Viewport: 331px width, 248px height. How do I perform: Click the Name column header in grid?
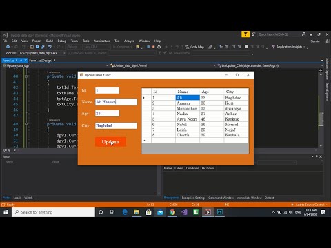[188, 92]
